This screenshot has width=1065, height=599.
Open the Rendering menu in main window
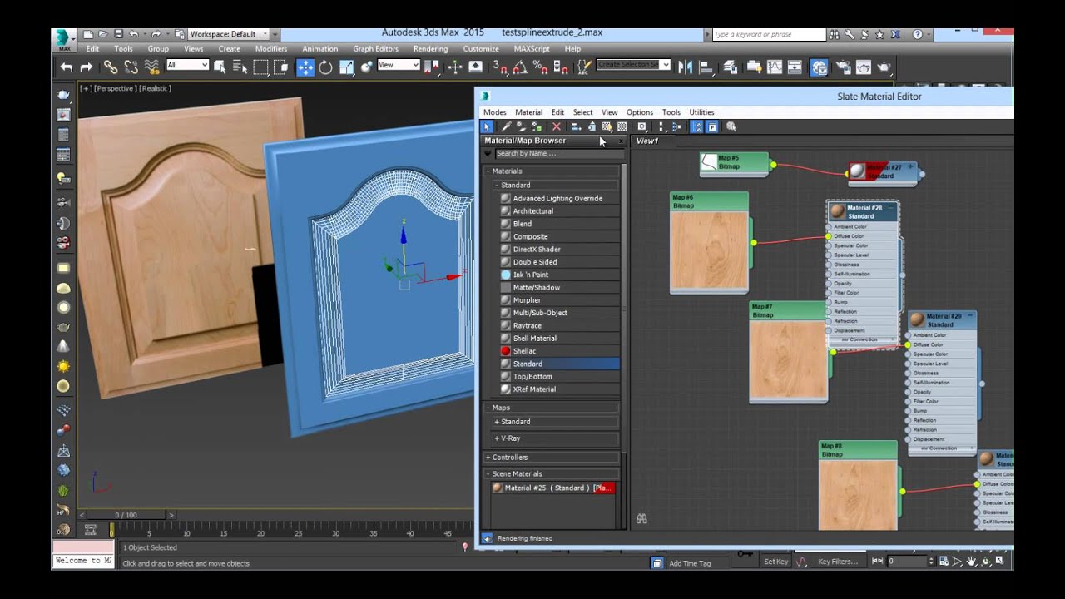430,49
